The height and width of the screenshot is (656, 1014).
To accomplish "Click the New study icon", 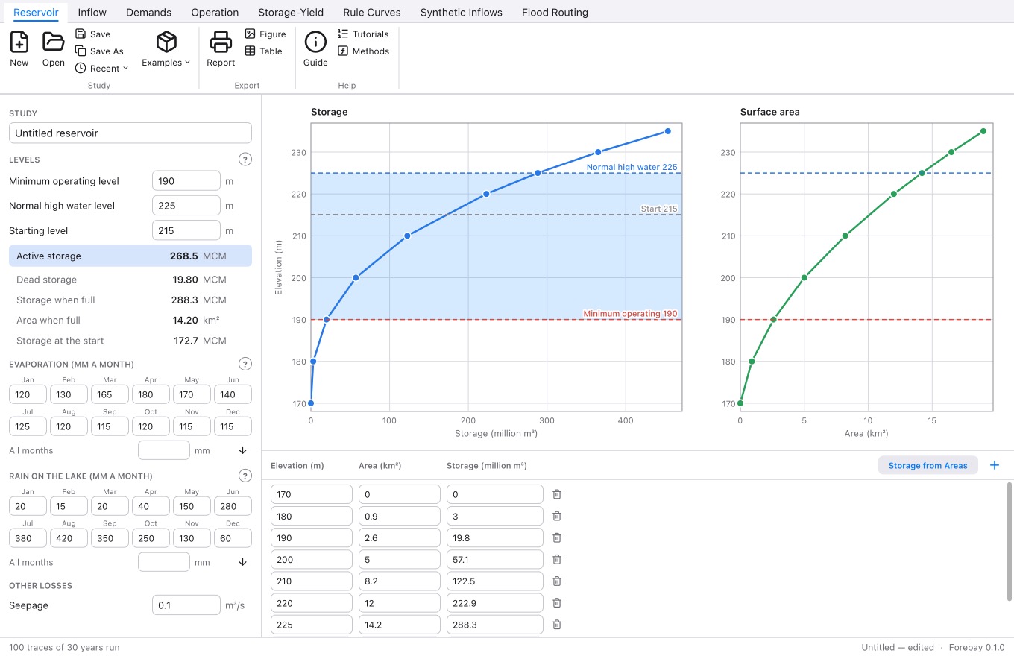I will [x=19, y=42].
